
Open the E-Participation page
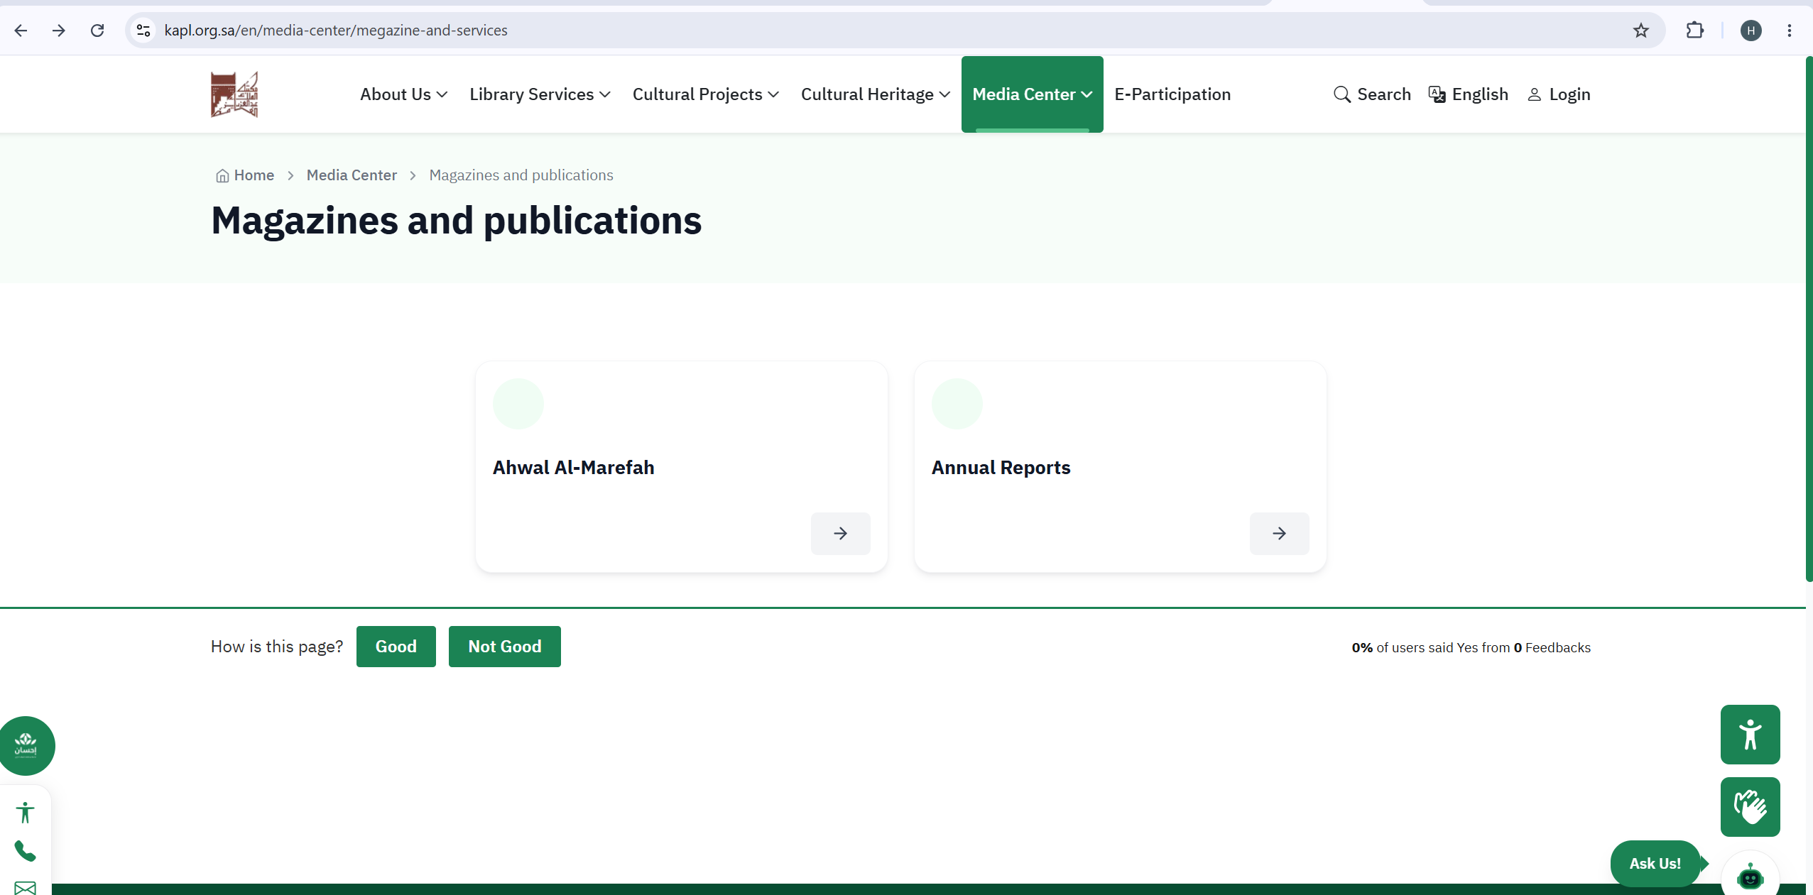(1172, 94)
